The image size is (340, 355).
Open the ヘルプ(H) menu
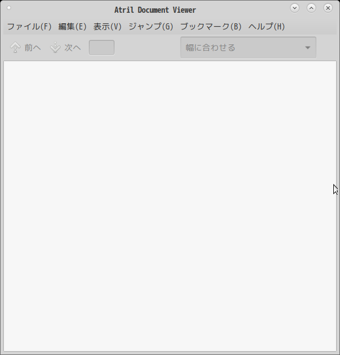pos(267,27)
